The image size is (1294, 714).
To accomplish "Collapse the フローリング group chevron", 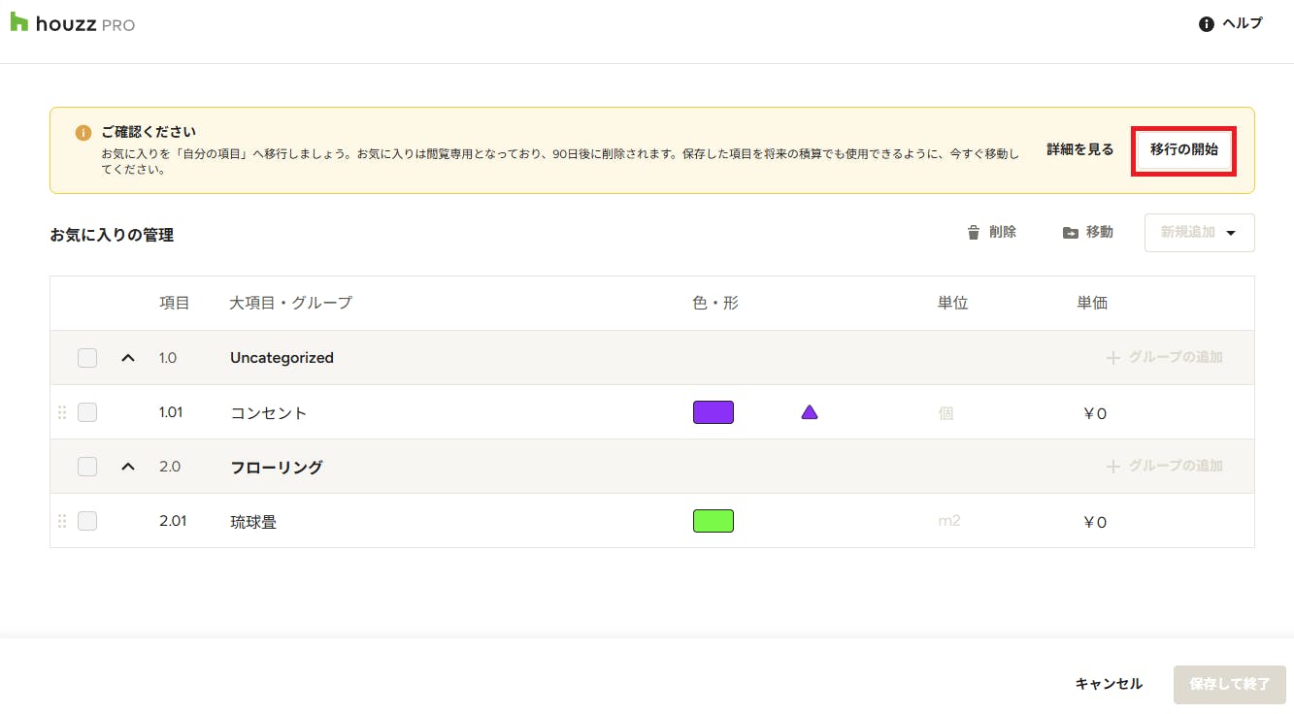I will point(128,467).
